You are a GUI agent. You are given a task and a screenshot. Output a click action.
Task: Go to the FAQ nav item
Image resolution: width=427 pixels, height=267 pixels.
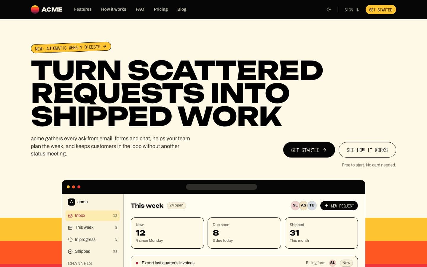(140, 9)
